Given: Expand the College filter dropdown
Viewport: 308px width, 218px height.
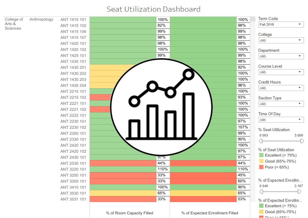Looking at the screenshot, I should (280, 40).
